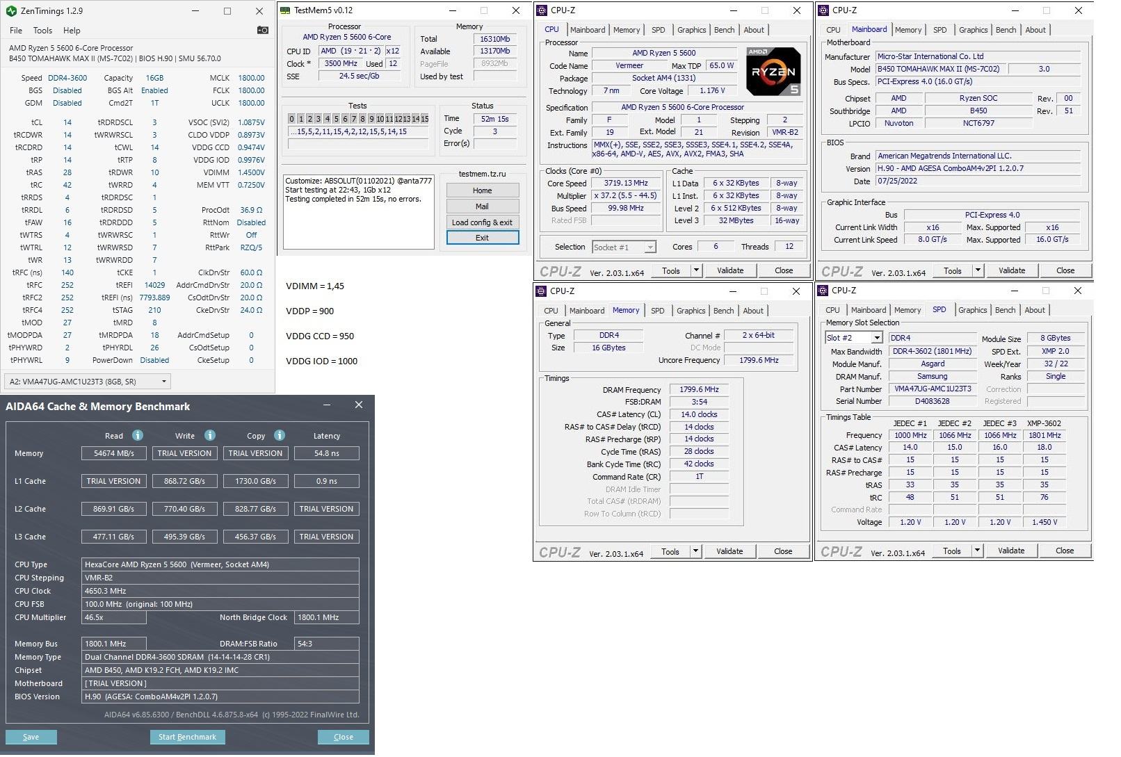
Task: Click Validate in the CPU-Z Memory Timings window
Action: [x=729, y=551]
